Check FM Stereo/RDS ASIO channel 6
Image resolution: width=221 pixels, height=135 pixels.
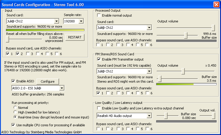coord(147,93)
